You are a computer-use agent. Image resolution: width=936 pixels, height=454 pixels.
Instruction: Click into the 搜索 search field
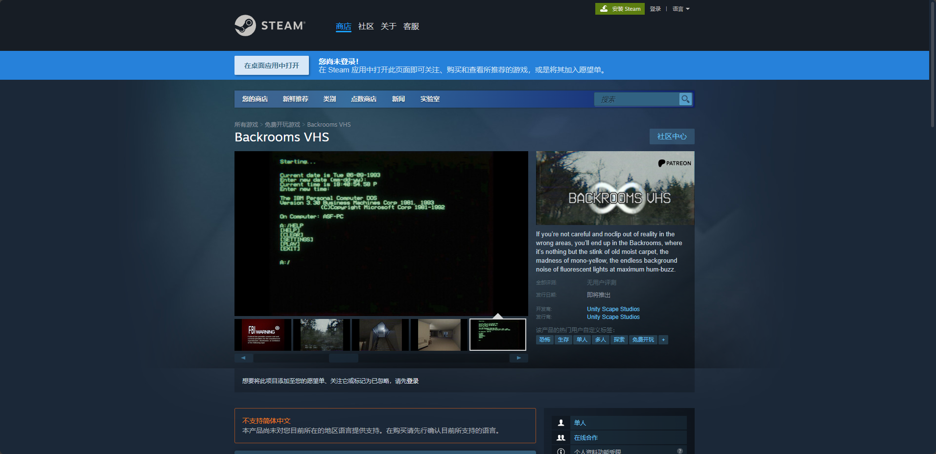(x=637, y=99)
